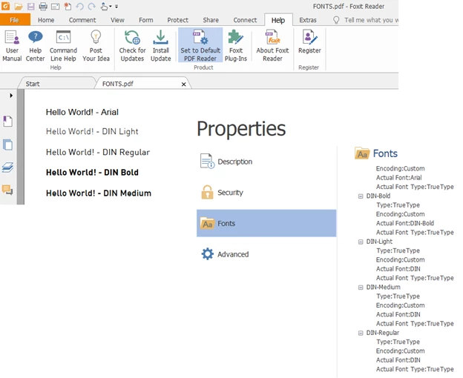This screenshot has width=463, height=378.
Task: Collapse the DIN-Light font node
Action: click(361, 242)
